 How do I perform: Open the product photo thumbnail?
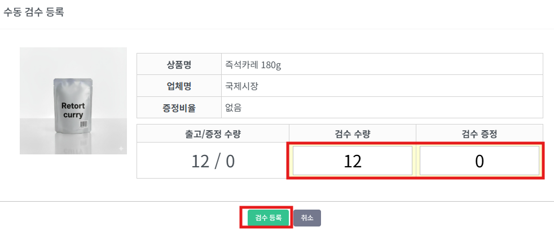[73, 101]
